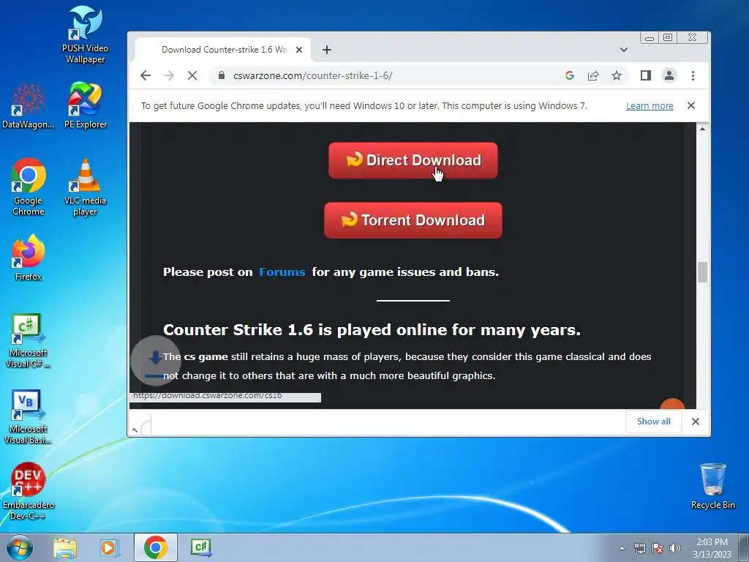Minimize the Chrome window
Screen dimensions: 749x562
click(650, 38)
